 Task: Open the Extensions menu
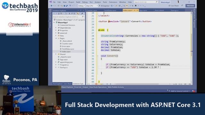coord(113,2)
